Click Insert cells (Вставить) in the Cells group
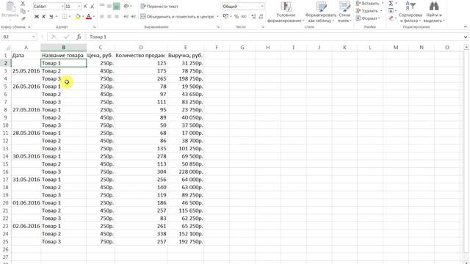The image size is (470, 264). pos(369,3)
